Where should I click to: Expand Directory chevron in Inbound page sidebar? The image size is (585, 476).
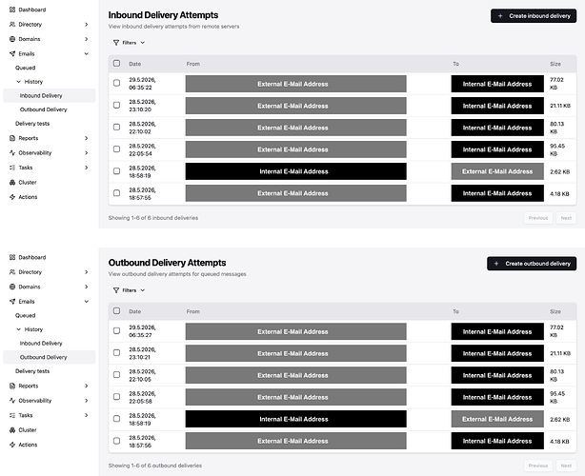(86, 24)
